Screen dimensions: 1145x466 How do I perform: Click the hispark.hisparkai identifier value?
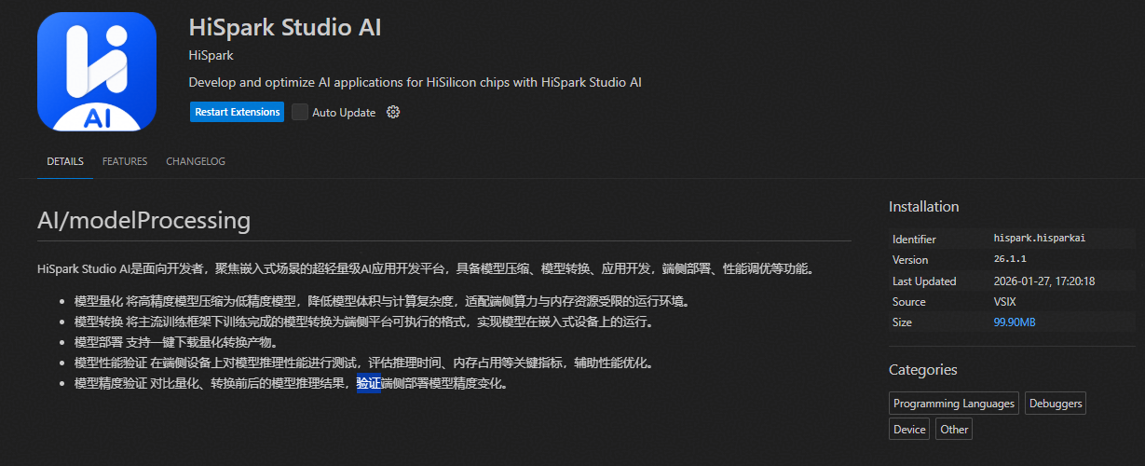tap(1039, 239)
